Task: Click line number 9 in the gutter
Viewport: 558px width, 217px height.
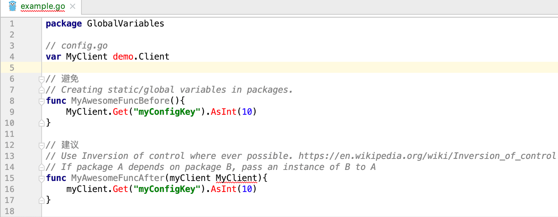Action: coord(11,112)
